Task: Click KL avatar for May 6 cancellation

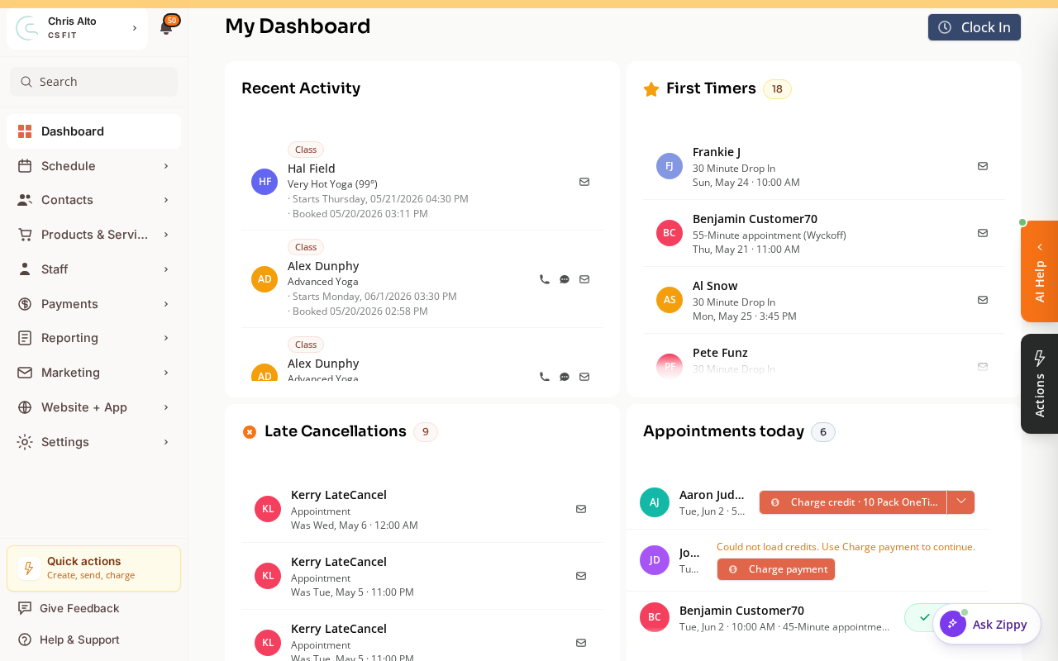Action: (268, 509)
